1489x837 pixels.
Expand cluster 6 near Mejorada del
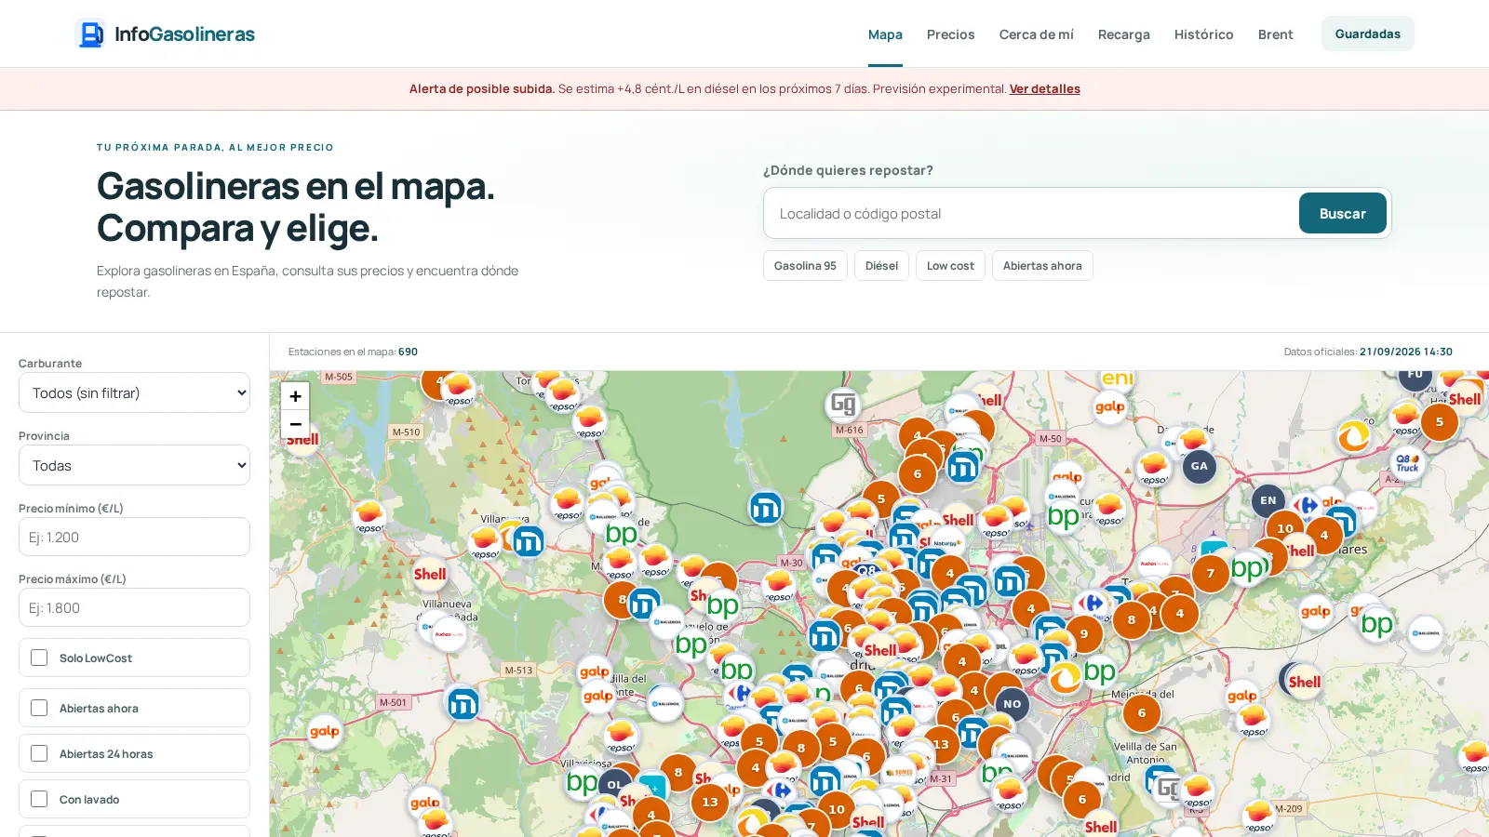tap(1142, 713)
